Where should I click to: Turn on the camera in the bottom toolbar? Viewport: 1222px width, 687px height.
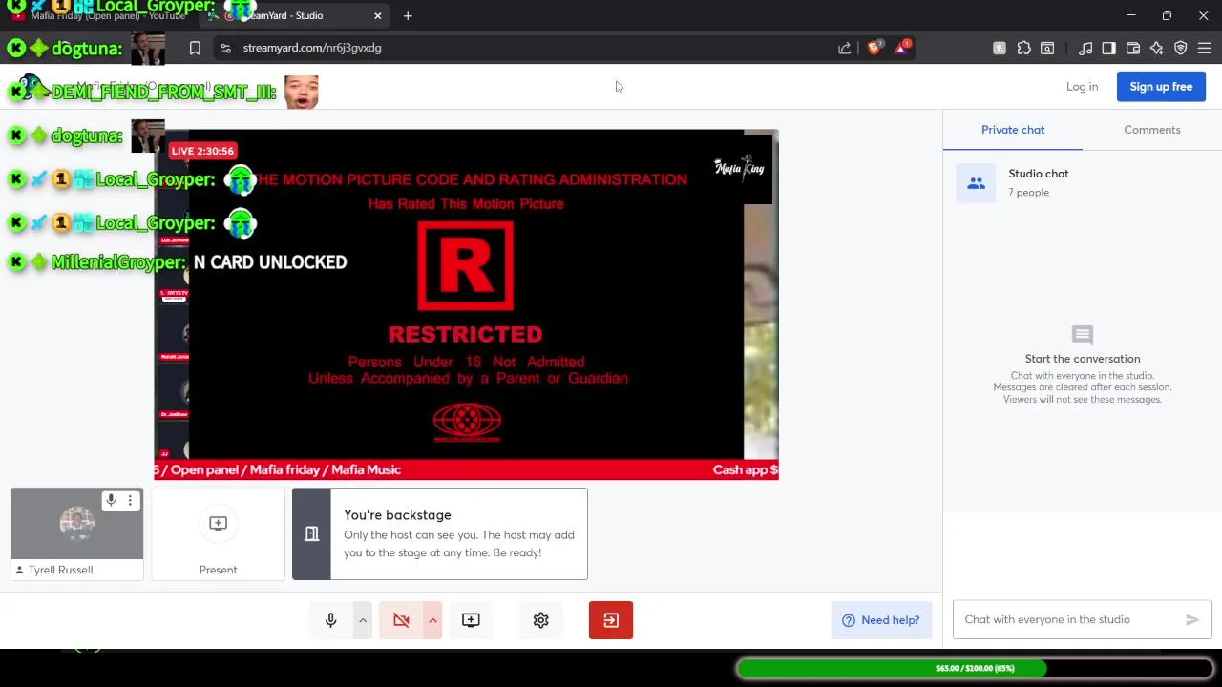(401, 620)
